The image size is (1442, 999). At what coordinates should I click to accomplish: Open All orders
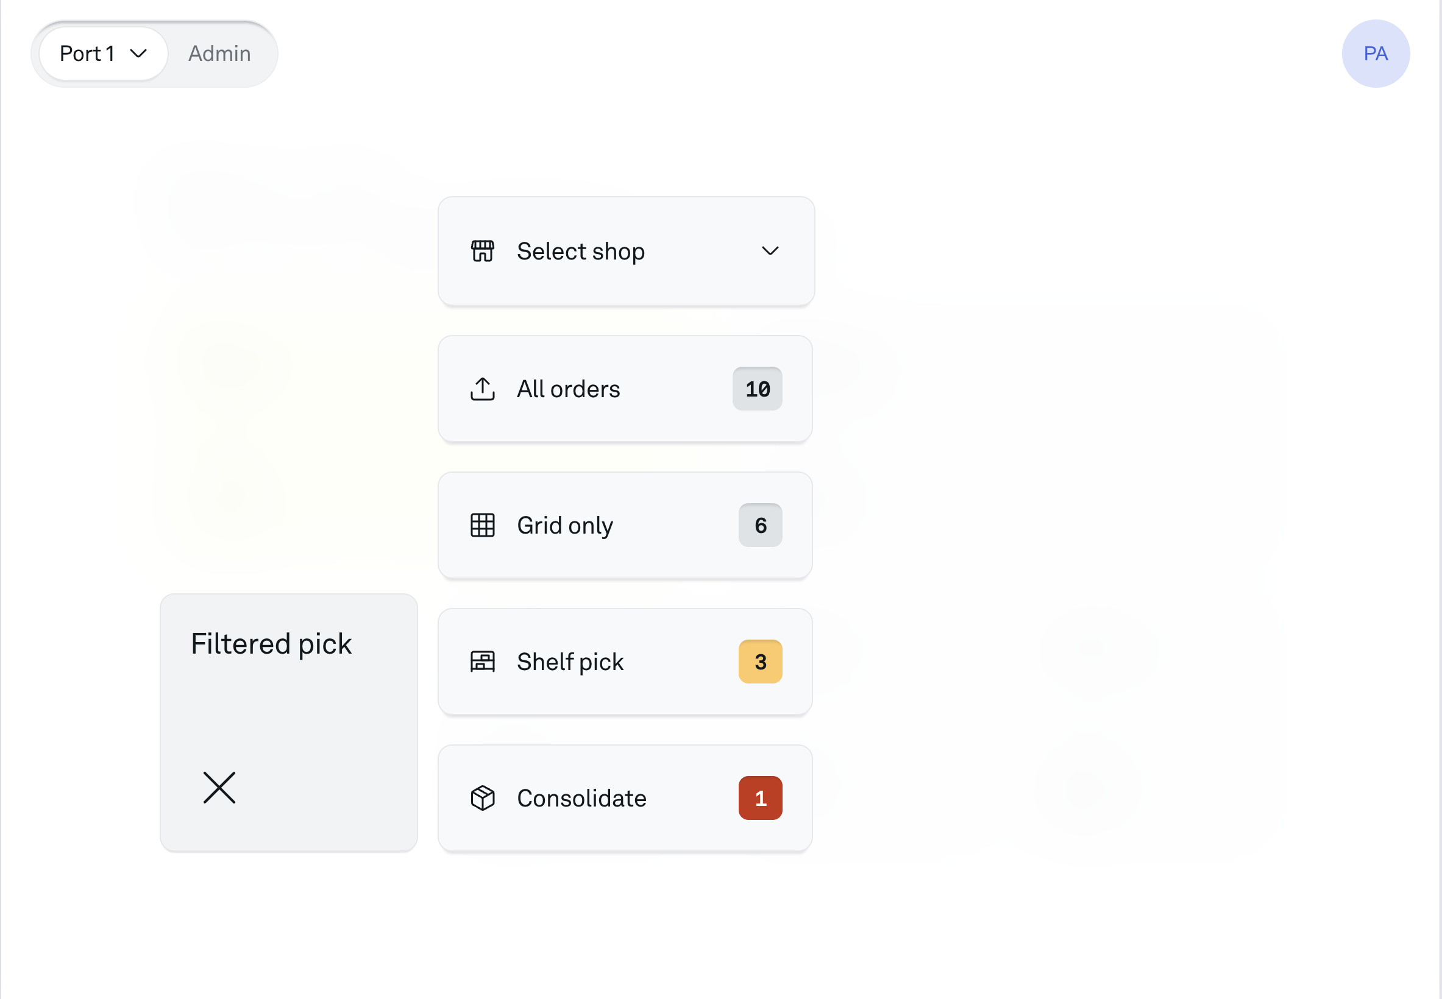point(625,389)
